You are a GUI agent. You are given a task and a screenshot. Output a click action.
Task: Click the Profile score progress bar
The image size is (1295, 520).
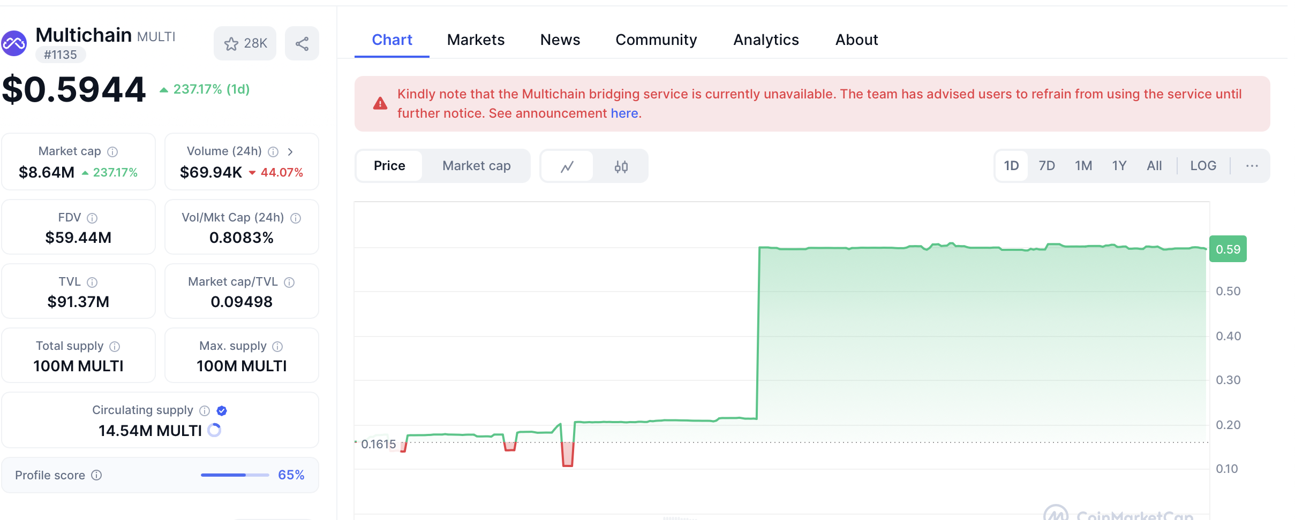(235, 475)
